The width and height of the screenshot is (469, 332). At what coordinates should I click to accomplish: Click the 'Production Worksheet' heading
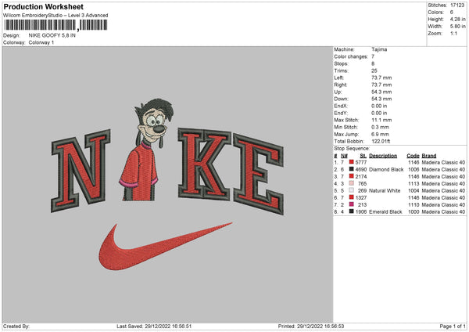pos(43,6)
